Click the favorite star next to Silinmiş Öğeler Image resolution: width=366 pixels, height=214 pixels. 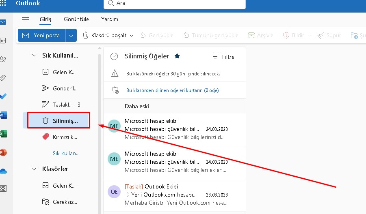coord(177,56)
